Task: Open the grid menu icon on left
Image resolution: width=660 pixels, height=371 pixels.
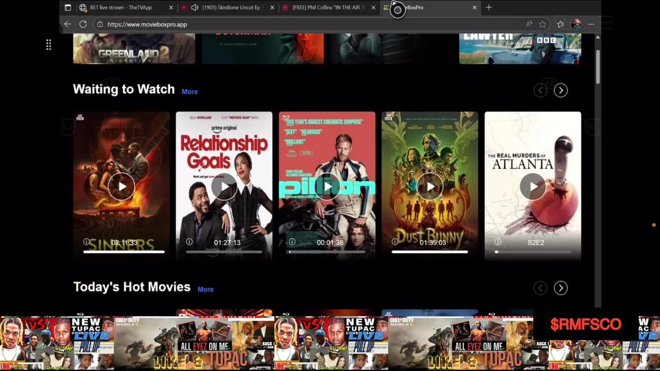Action: (x=48, y=45)
